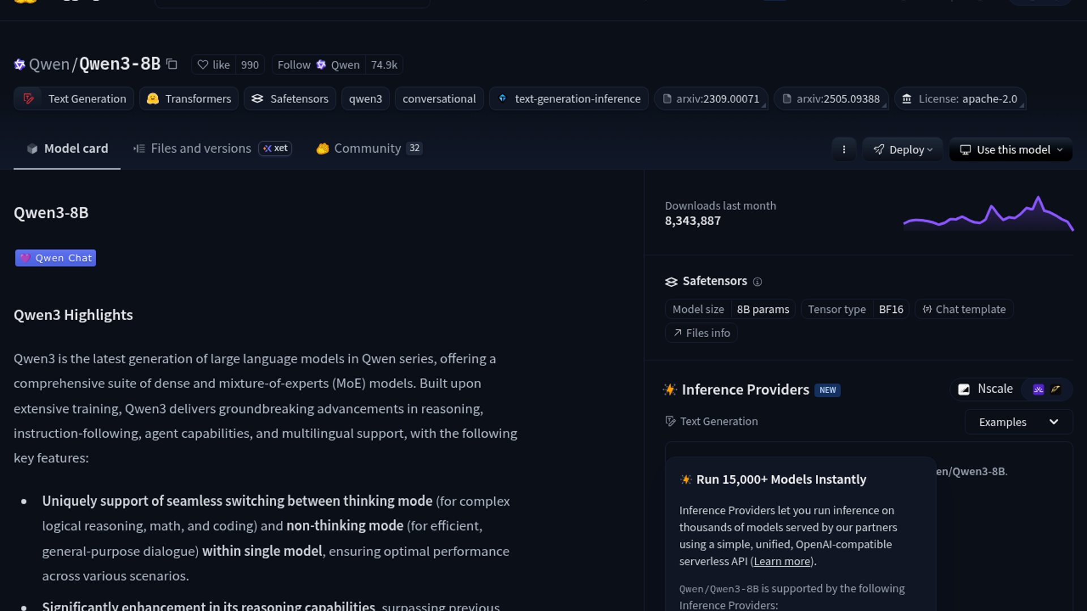The width and height of the screenshot is (1087, 611).
Task: Switch to Files and versions tab
Action: tap(200, 148)
